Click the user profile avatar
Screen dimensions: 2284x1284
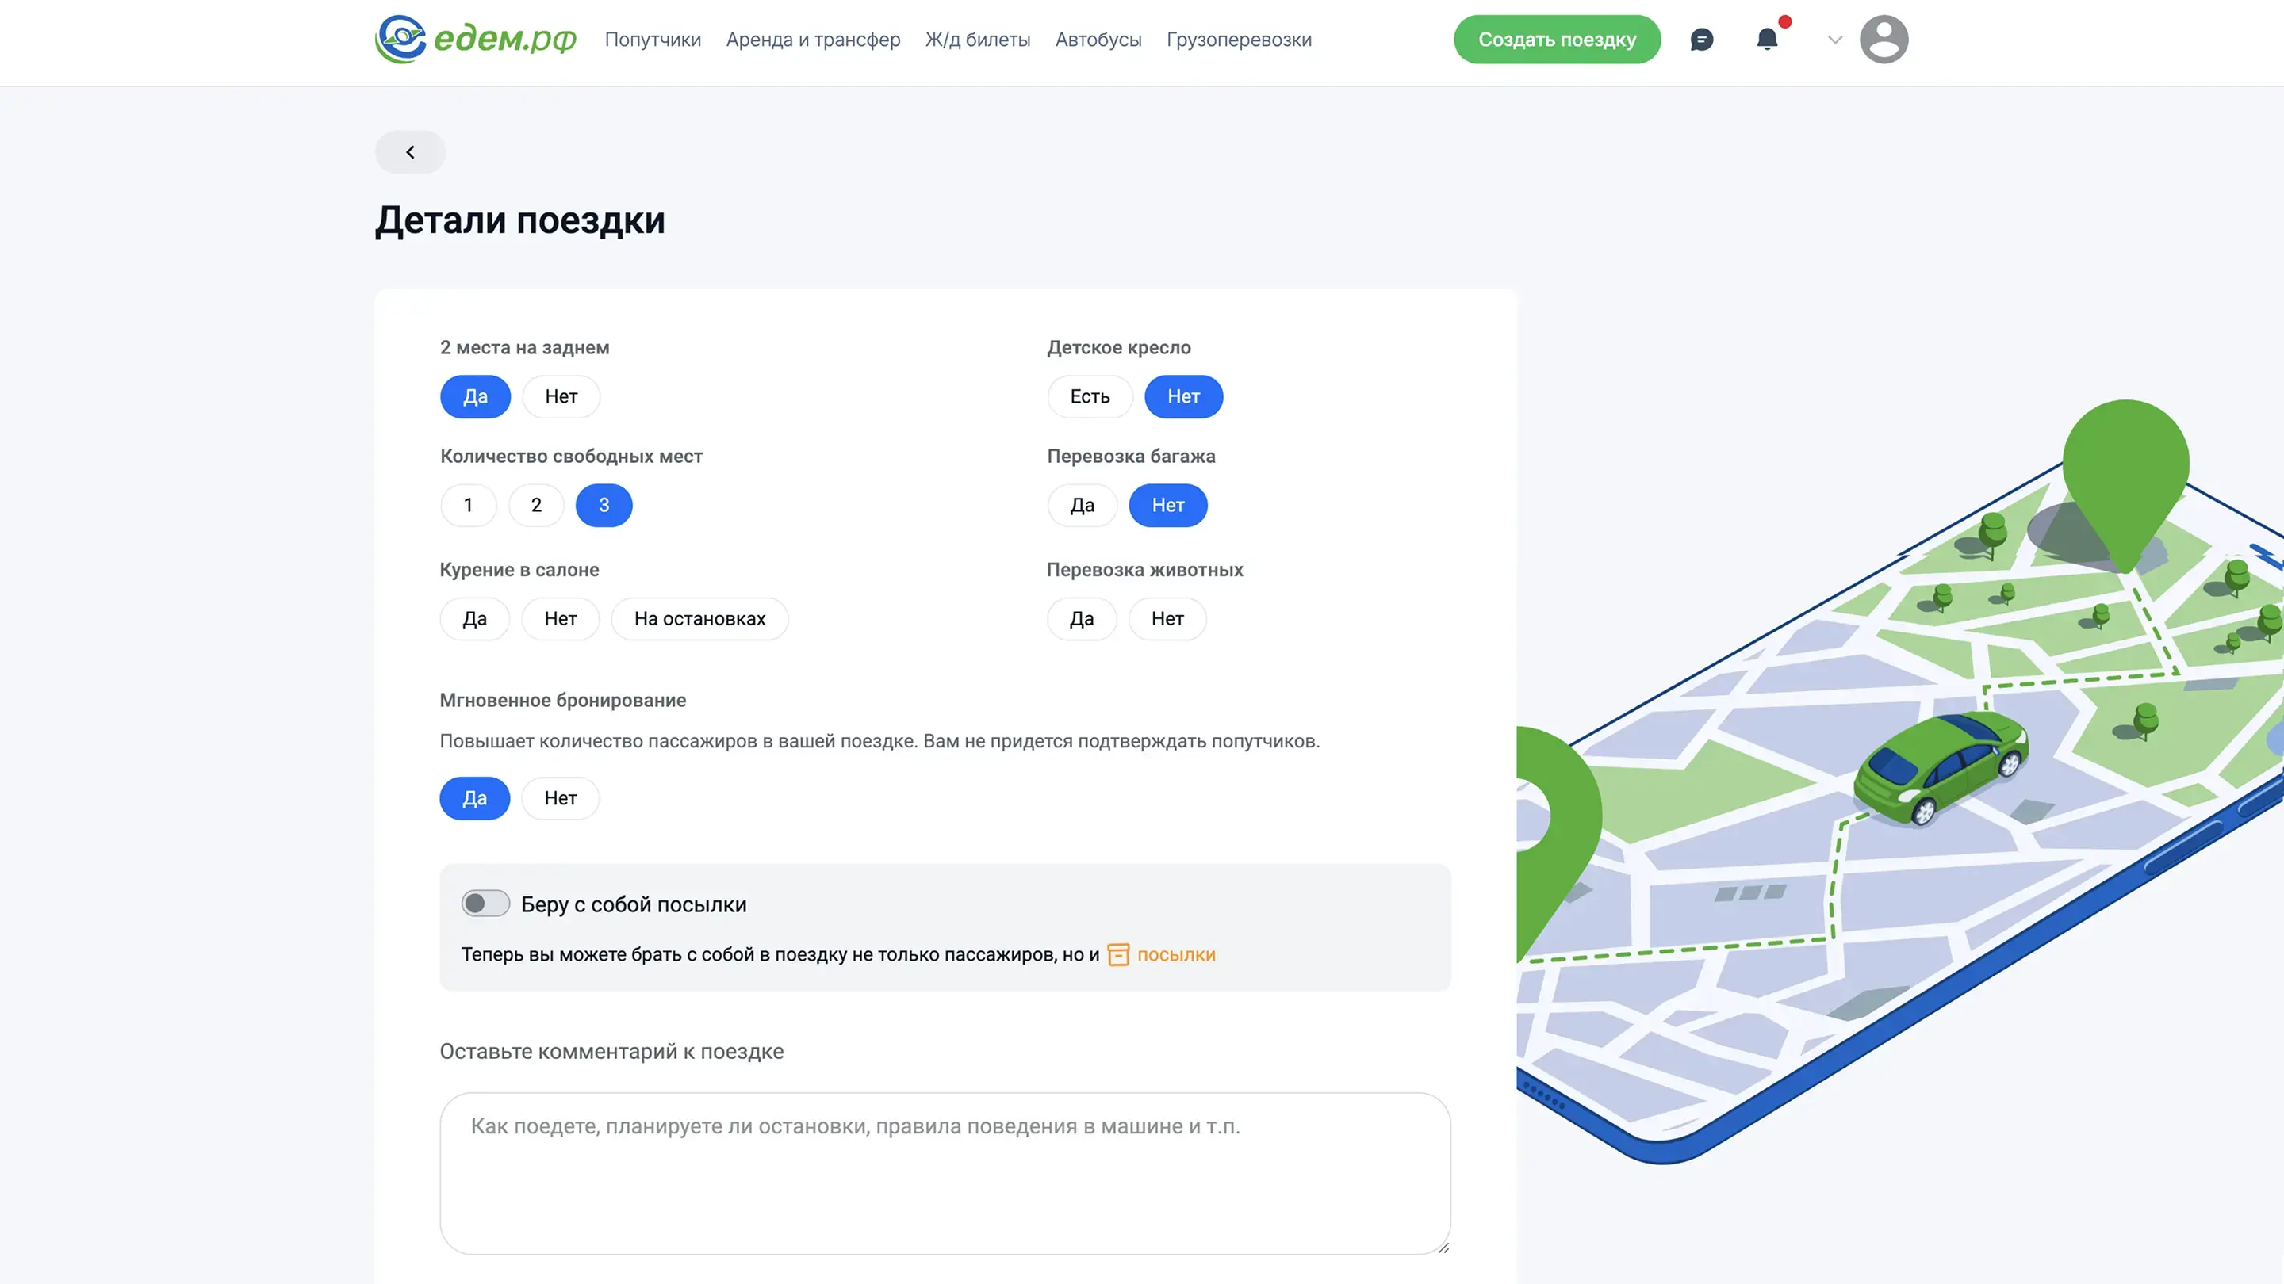click(1884, 39)
